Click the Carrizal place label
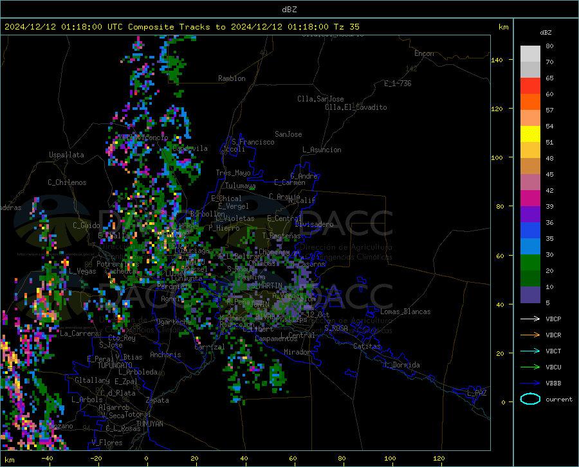Viewport: 579px width, 467px height. point(209,347)
